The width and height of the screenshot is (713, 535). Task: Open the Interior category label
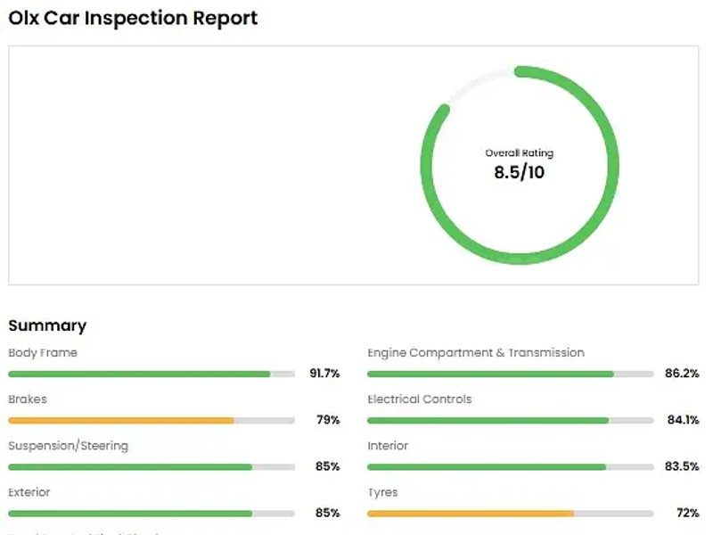[388, 445]
